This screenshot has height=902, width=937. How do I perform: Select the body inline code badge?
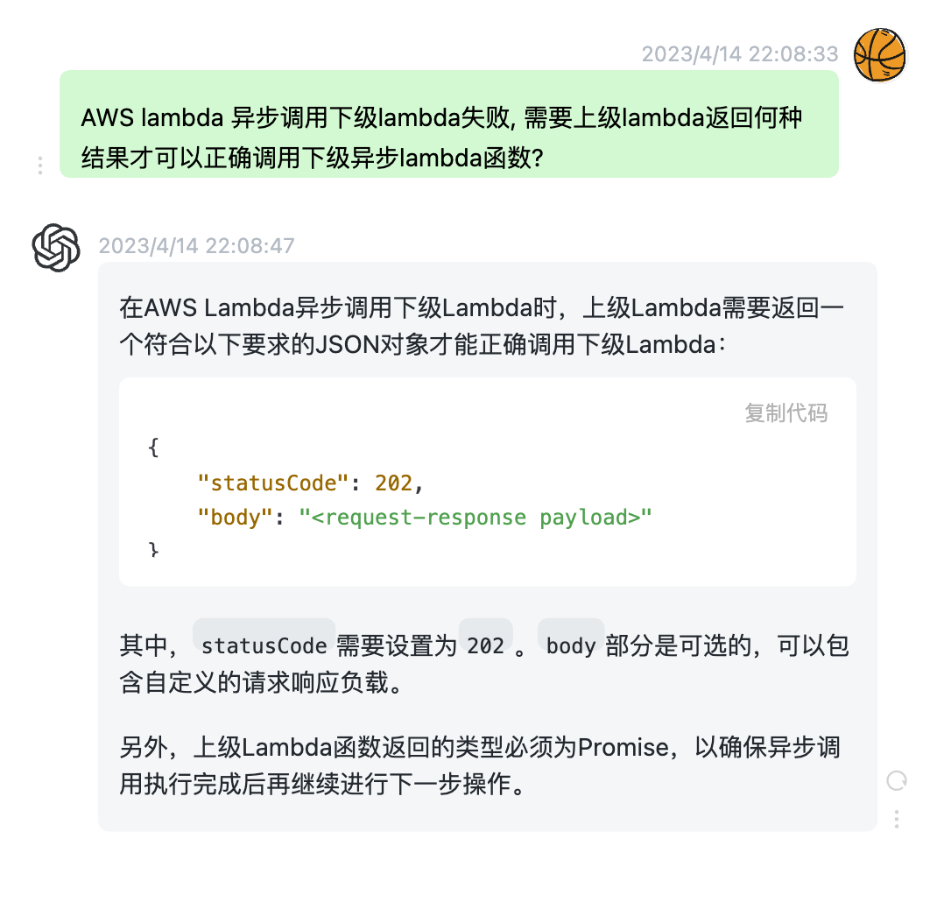(570, 645)
